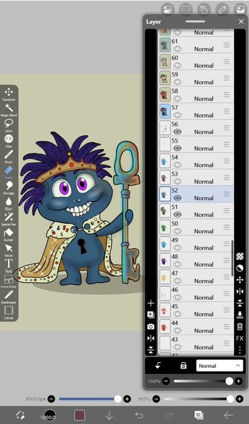Toggle visibility of layer 56
The image size is (249, 424).
pyautogui.click(x=177, y=132)
